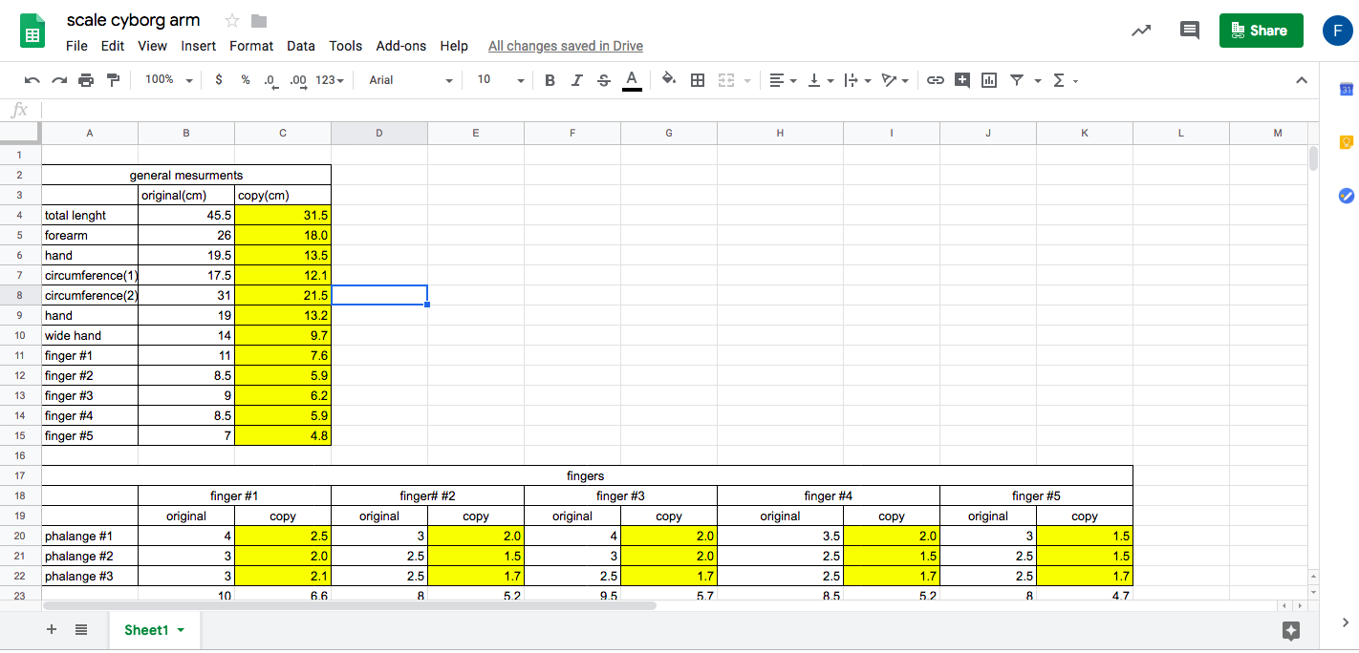Image resolution: width=1359 pixels, height=653 pixels.
Task: Select column D header
Action: tap(379, 133)
